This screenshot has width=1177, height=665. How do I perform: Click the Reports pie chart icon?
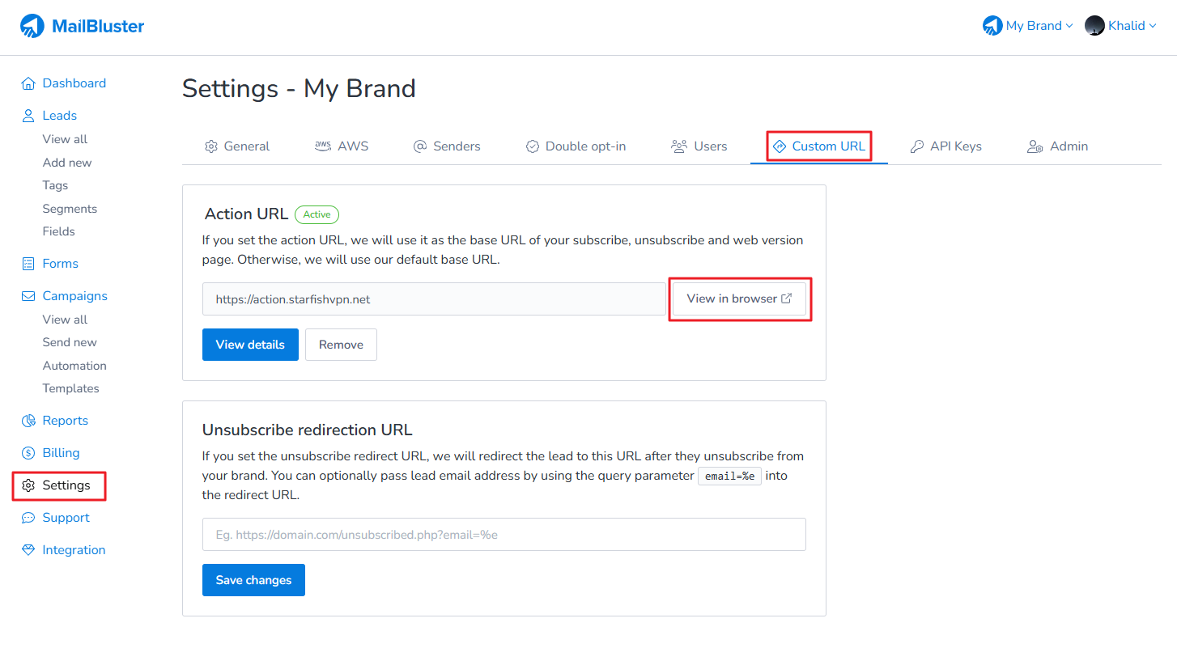coord(28,421)
